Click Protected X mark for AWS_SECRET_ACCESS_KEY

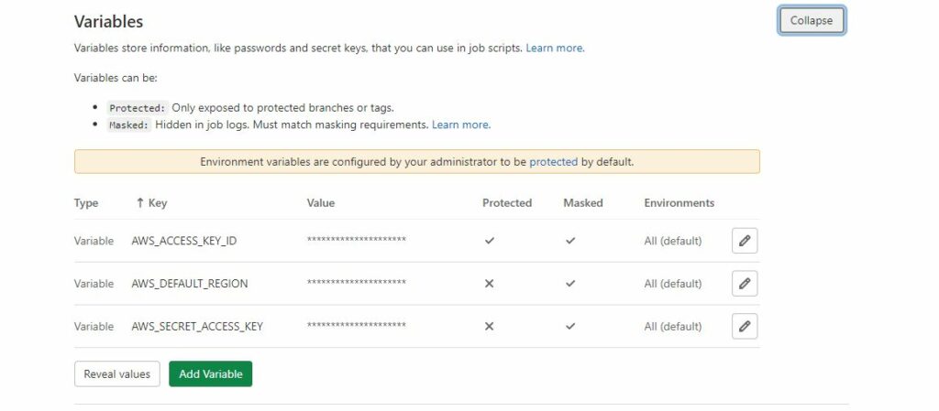pos(489,326)
